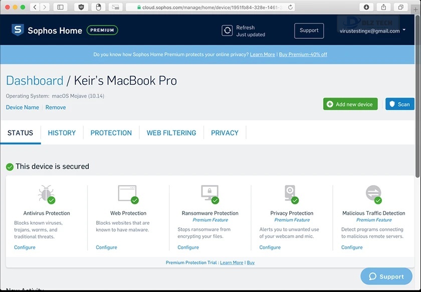421x292 pixels.
Task: Click 'macOS Mojave (10.14)' operating system text
Action: point(78,96)
